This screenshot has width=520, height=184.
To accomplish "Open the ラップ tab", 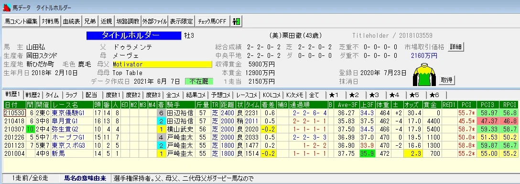I will 71,95.
